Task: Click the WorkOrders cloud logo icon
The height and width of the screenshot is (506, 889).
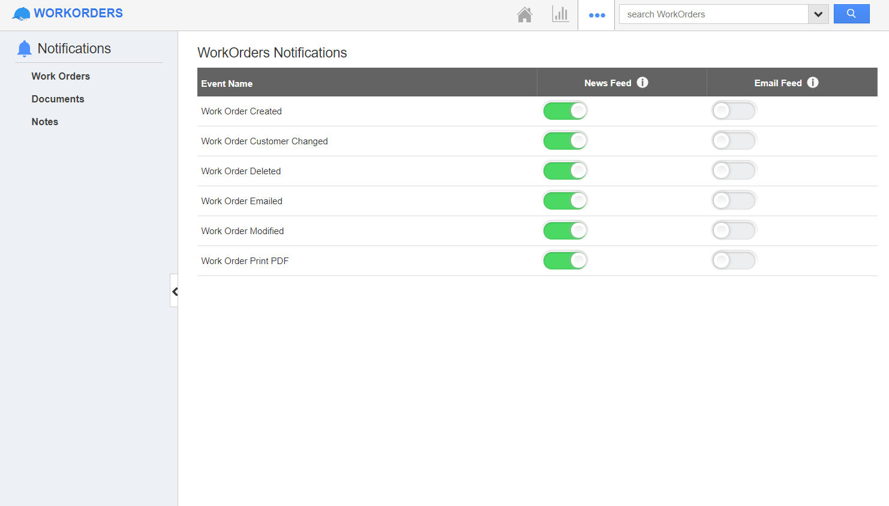Action: [x=20, y=13]
